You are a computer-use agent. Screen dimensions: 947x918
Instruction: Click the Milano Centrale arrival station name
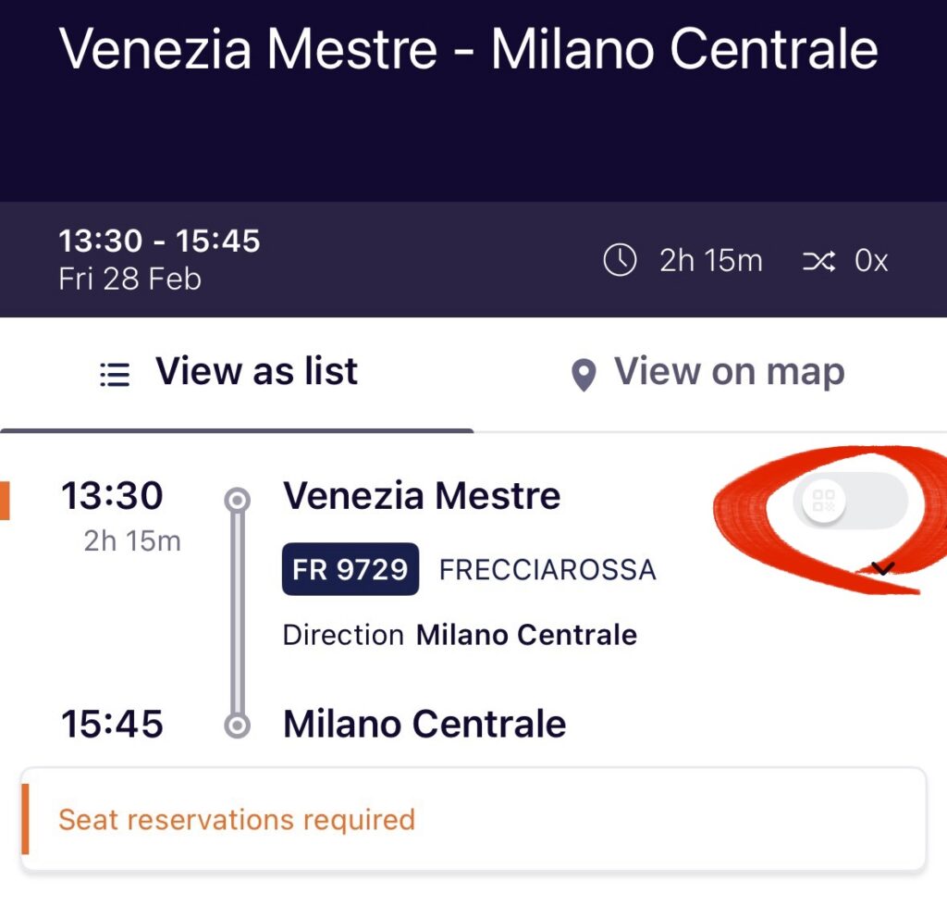tap(424, 724)
